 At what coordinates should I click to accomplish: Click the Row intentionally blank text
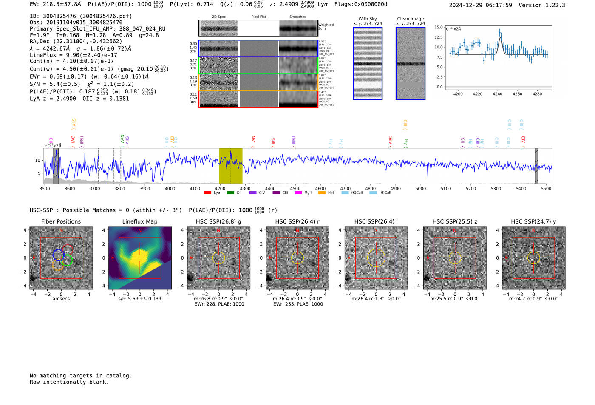pos(69,382)
